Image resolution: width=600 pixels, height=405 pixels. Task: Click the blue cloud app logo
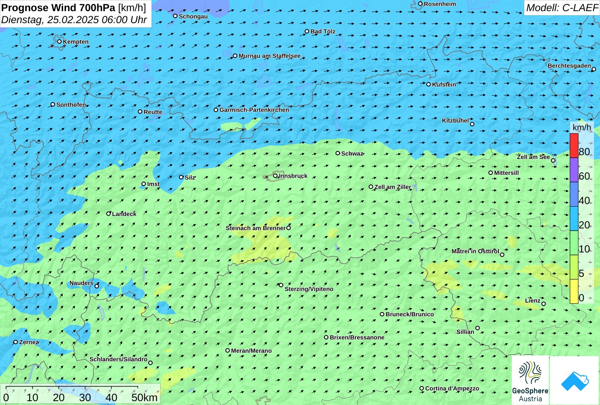pyautogui.click(x=574, y=381)
